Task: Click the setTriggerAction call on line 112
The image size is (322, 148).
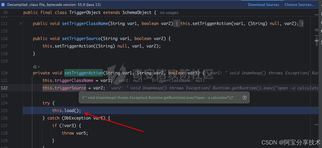Action: pyautogui.click(x=212, y=24)
